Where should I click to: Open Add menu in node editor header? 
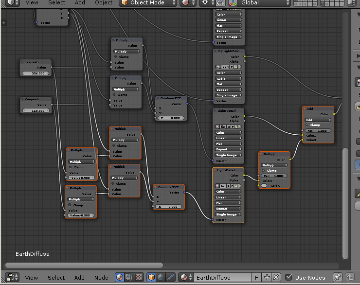(x=79, y=278)
